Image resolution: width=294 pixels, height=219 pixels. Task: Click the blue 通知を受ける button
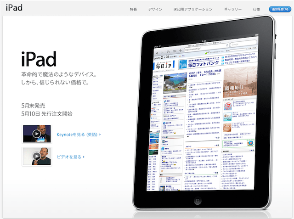click(280, 9)
